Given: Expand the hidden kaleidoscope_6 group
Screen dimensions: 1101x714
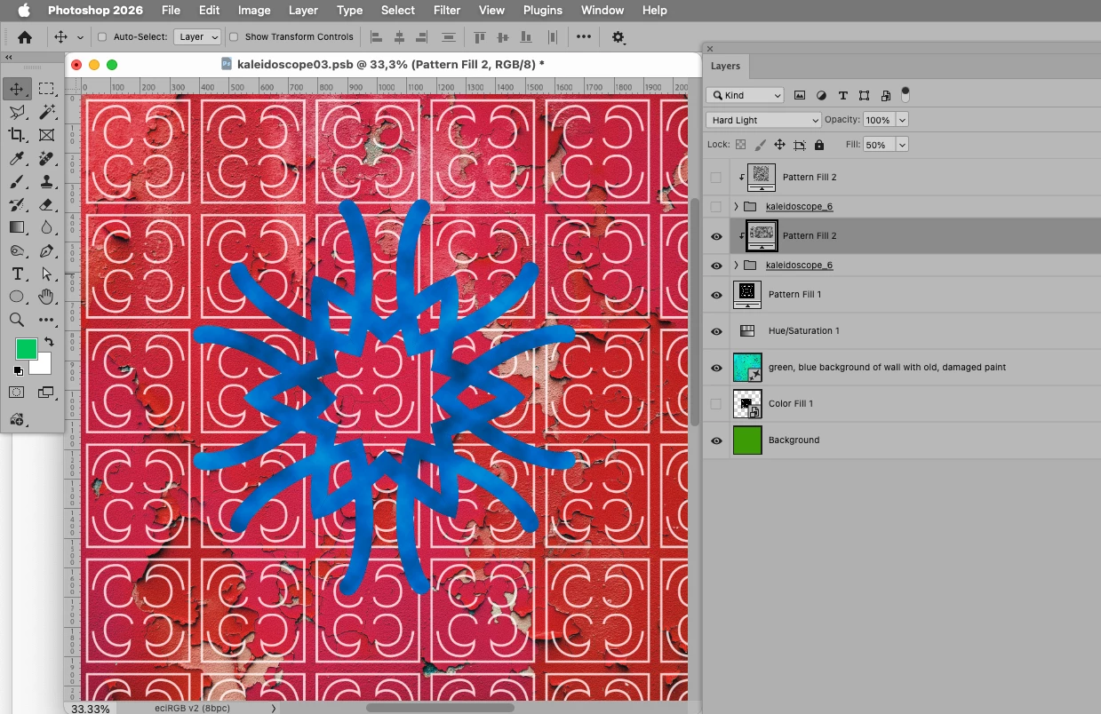Looking at the screenshot, I should [736, 207].
